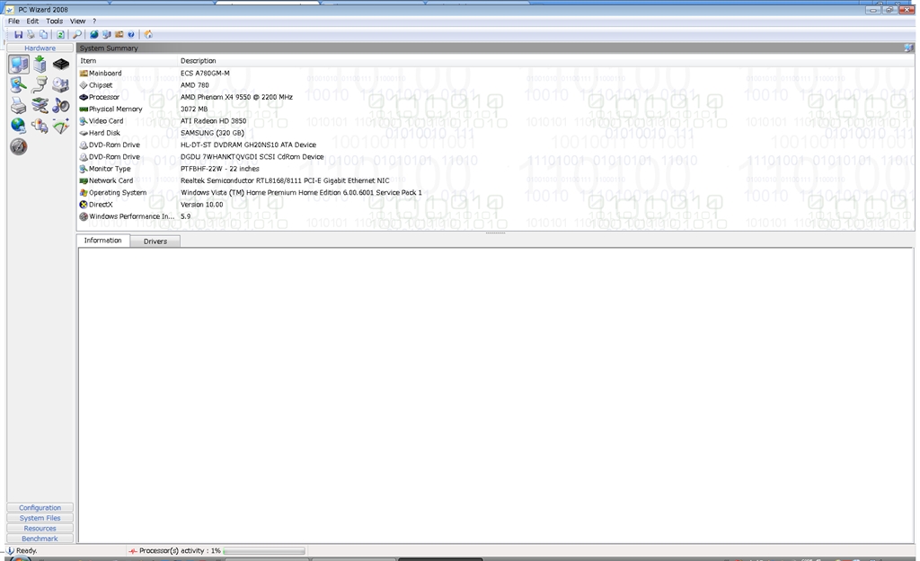Open the File menu
The width and height of the screenshot is (920, 561).
(13, 22)
